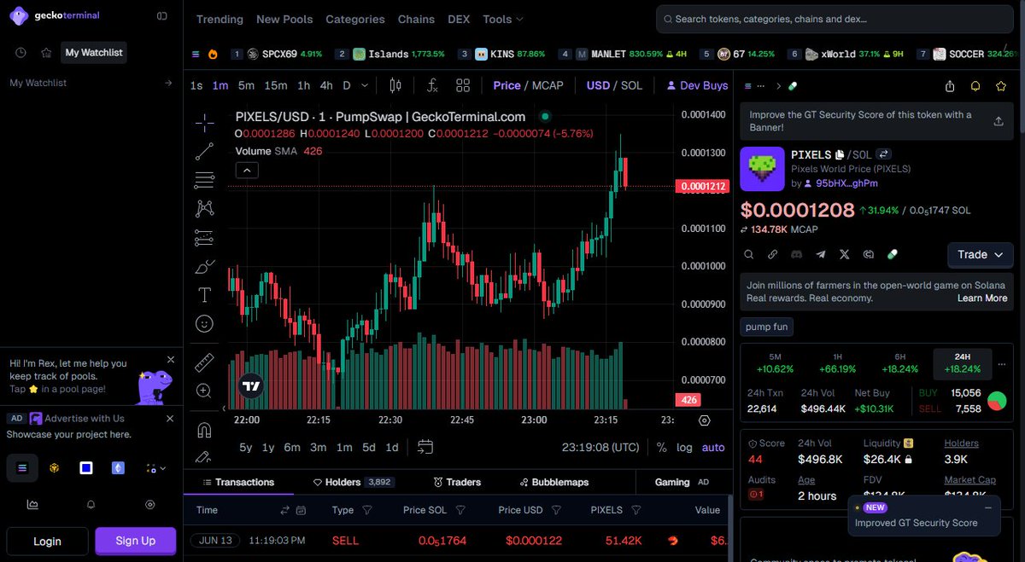Switch chart quote currency to SOL
Viewport: 1025px width, 562px height.
(631, 85)
